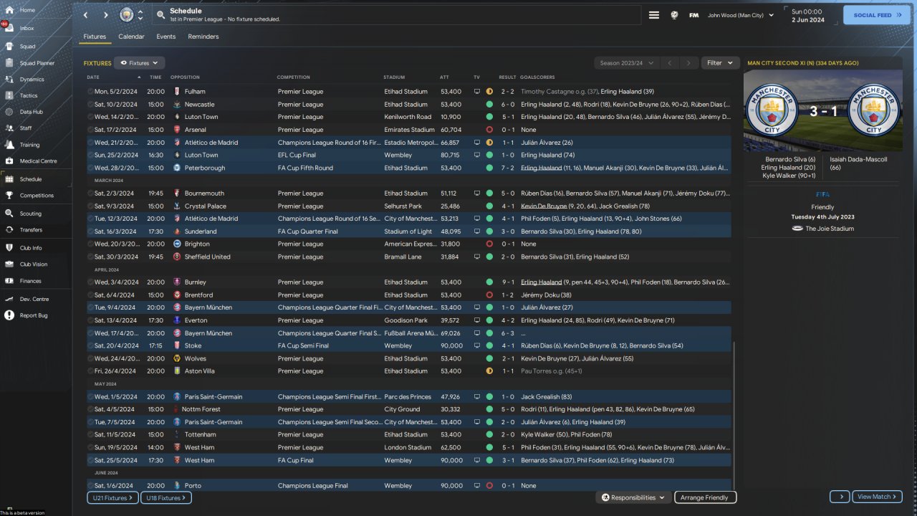Switch to the Reminders tab
Image resolution: width=917 pixels, height=516 pixels.
[x=203, y=37]
